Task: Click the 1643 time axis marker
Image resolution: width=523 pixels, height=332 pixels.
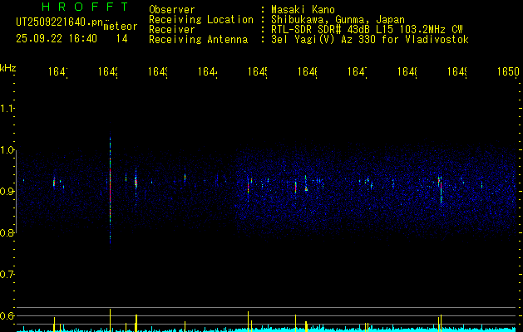Action: coord(158,71)
